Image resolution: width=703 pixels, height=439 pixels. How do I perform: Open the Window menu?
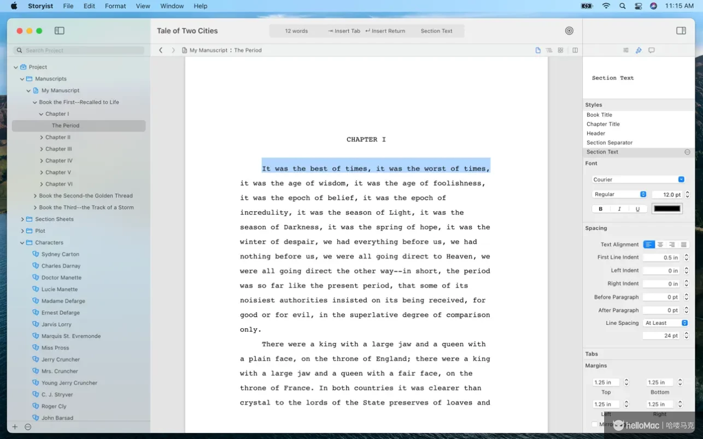click(x=172, y=6)
